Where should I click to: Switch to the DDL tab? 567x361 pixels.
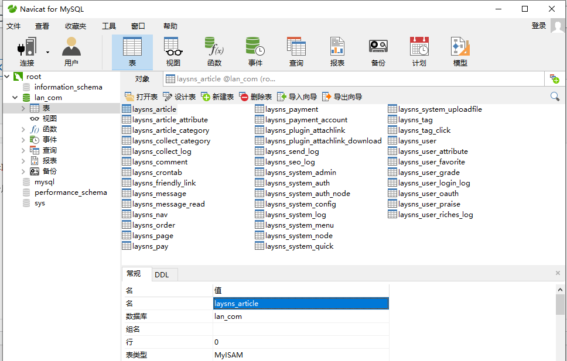(162, 274)
